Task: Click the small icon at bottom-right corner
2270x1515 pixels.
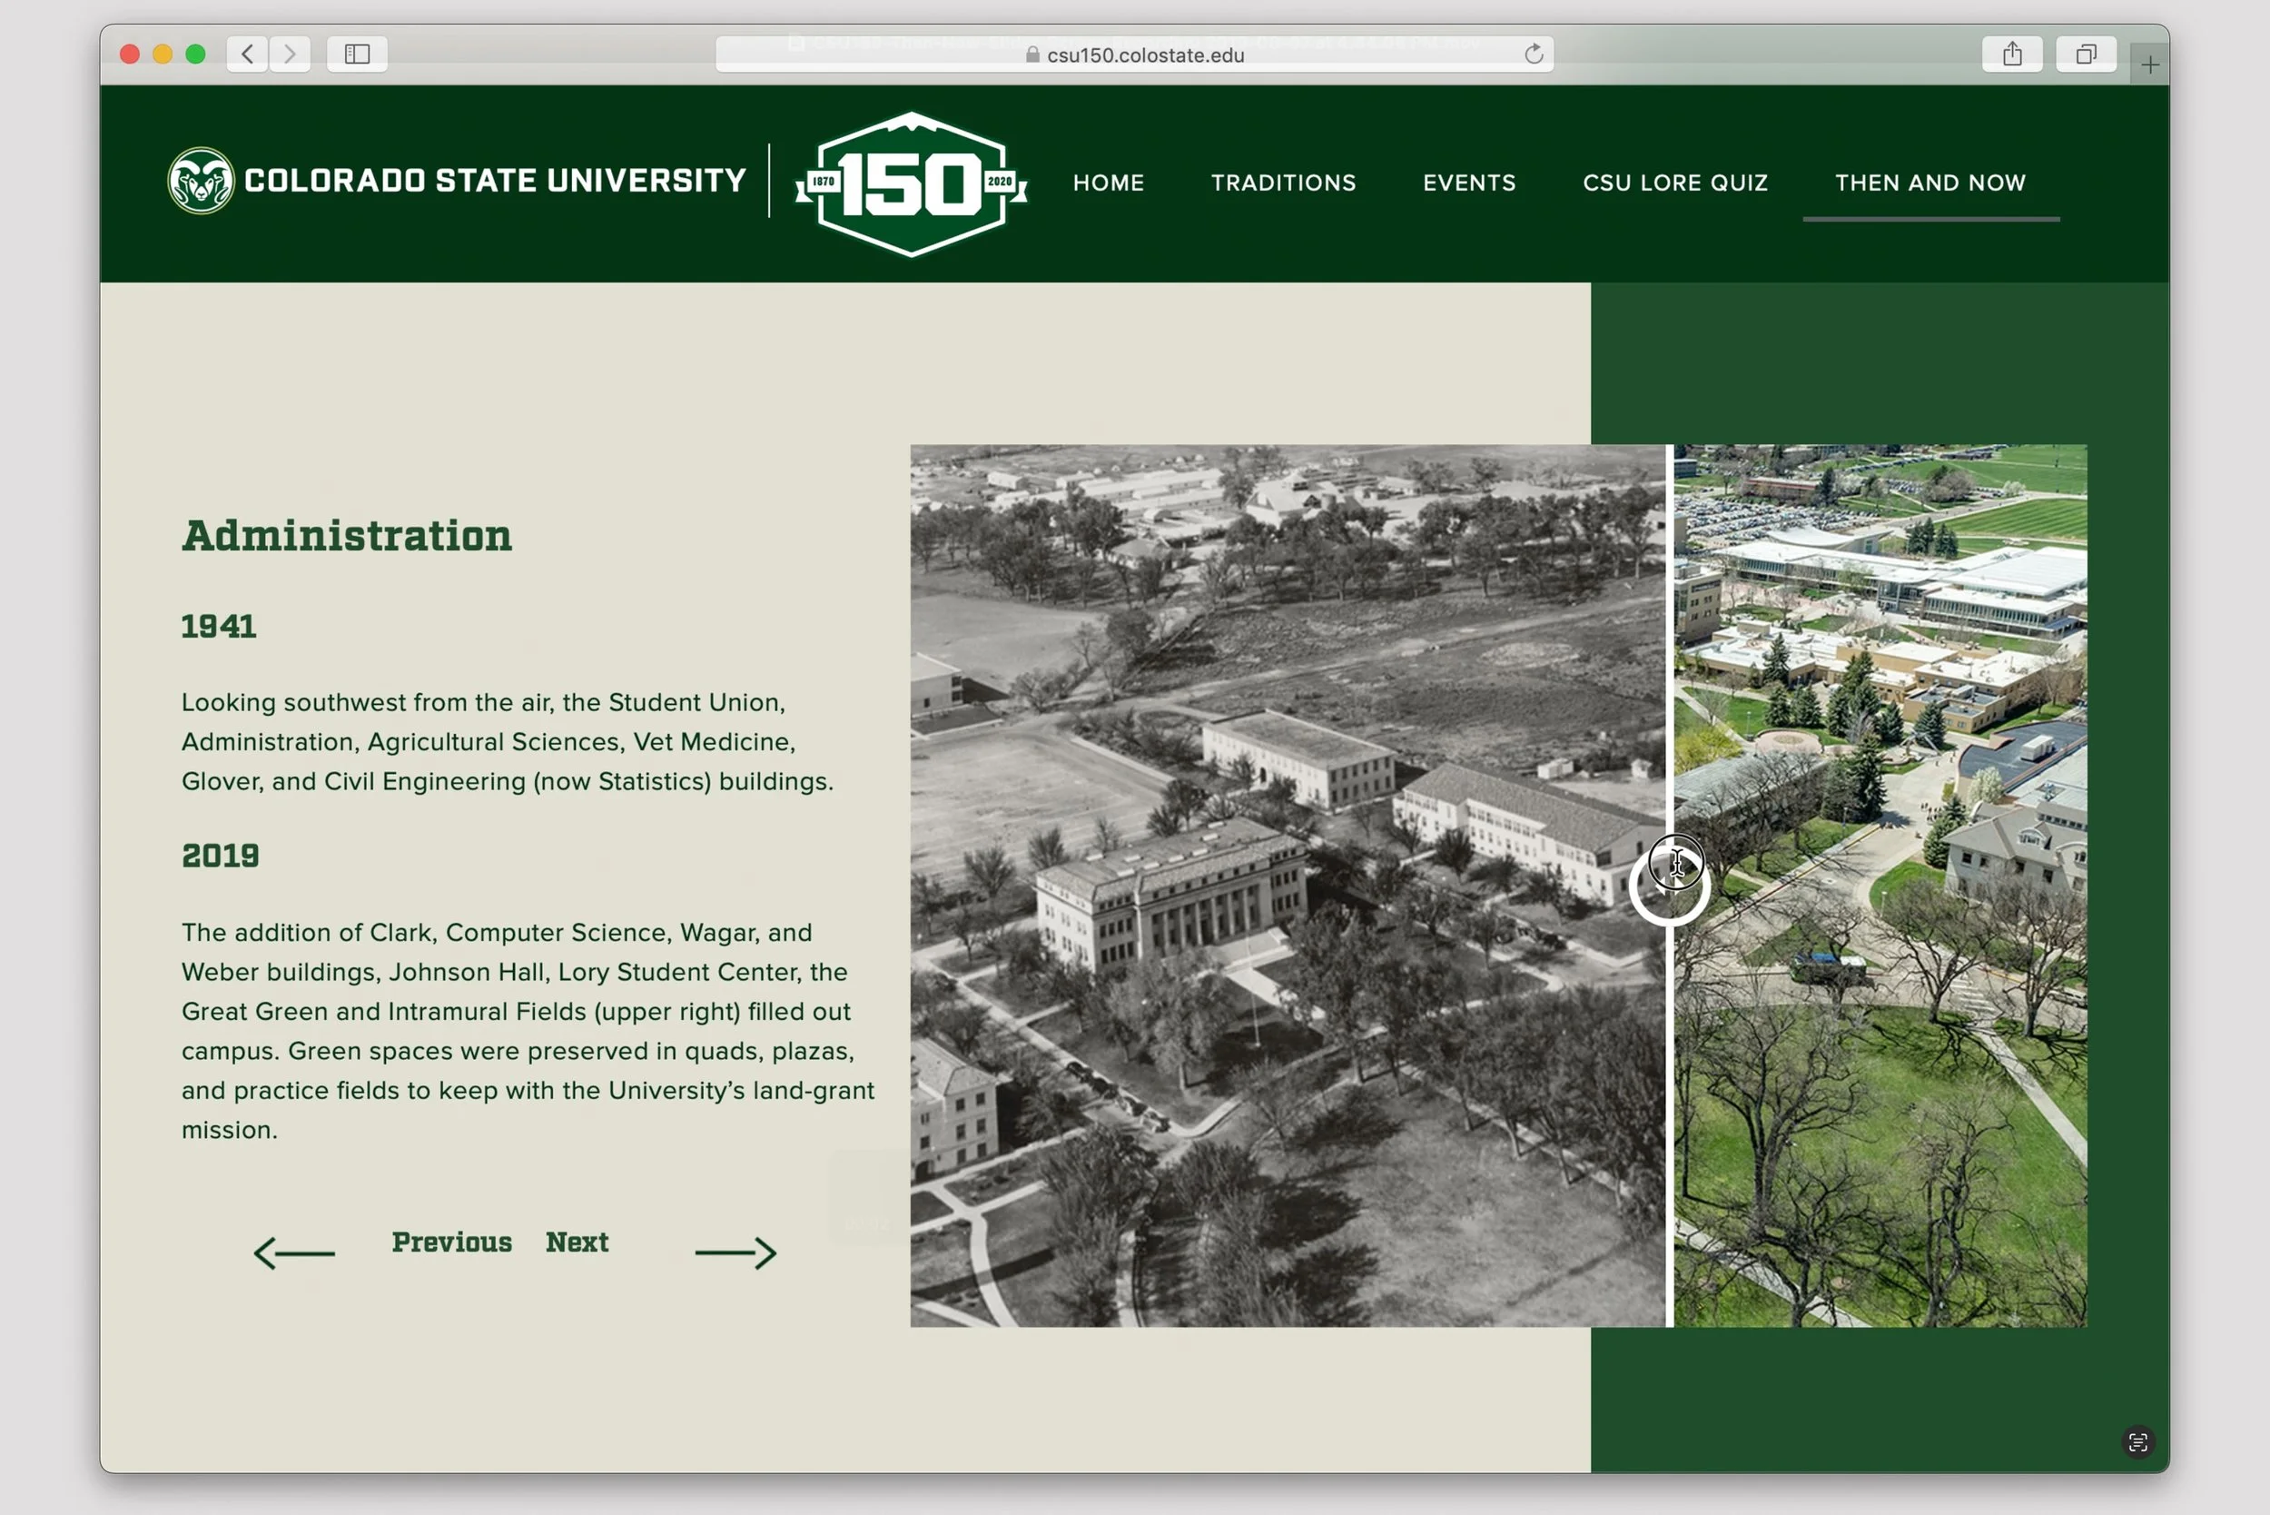Action: [2137, 1442]
